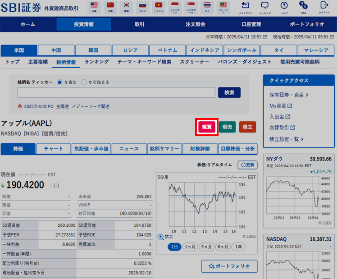Click the green 現売 sell button
Image resolution: width=337 pixels, height=279 pixels.
227,127
